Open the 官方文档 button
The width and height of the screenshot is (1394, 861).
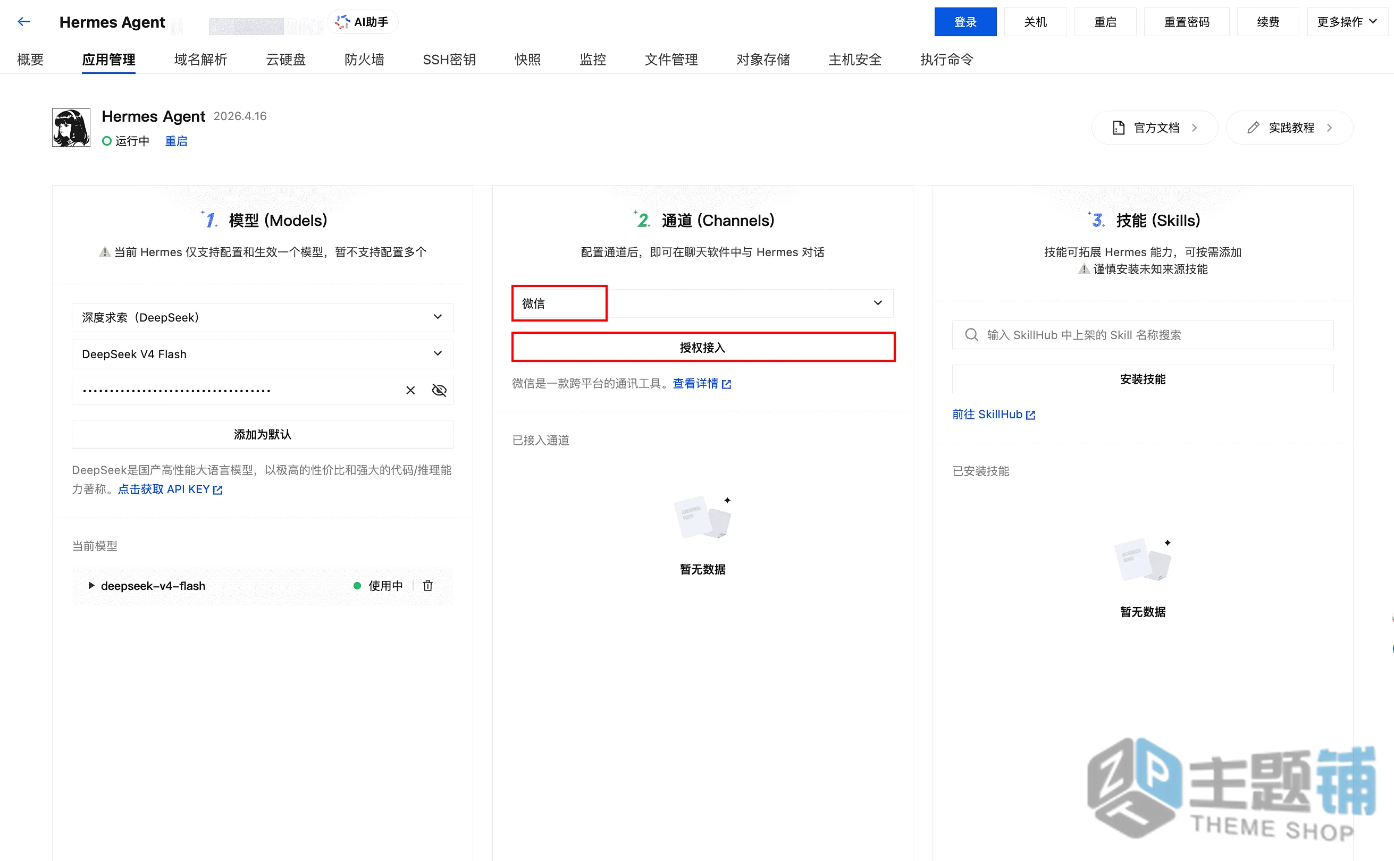pyautogui.click(x=1155, y=128)
